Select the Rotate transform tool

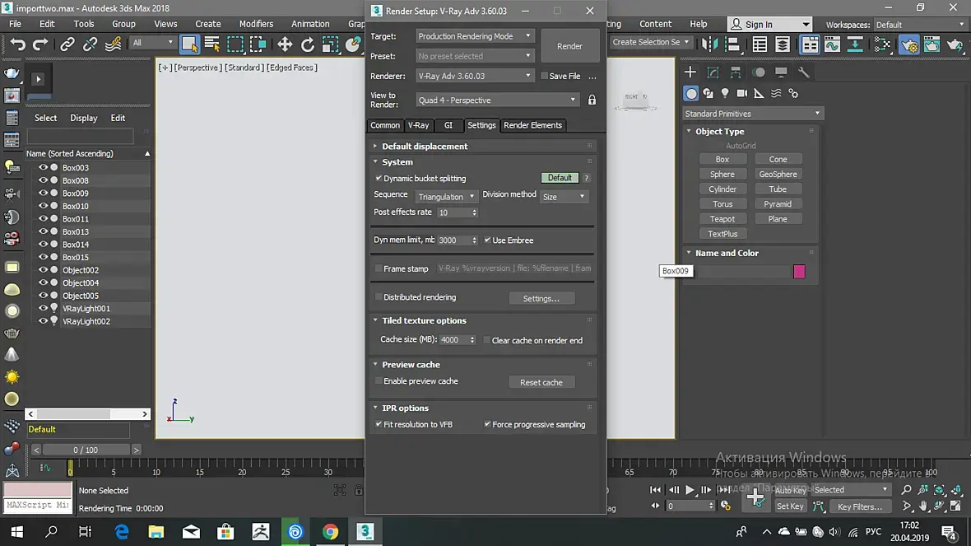[308, 44]
